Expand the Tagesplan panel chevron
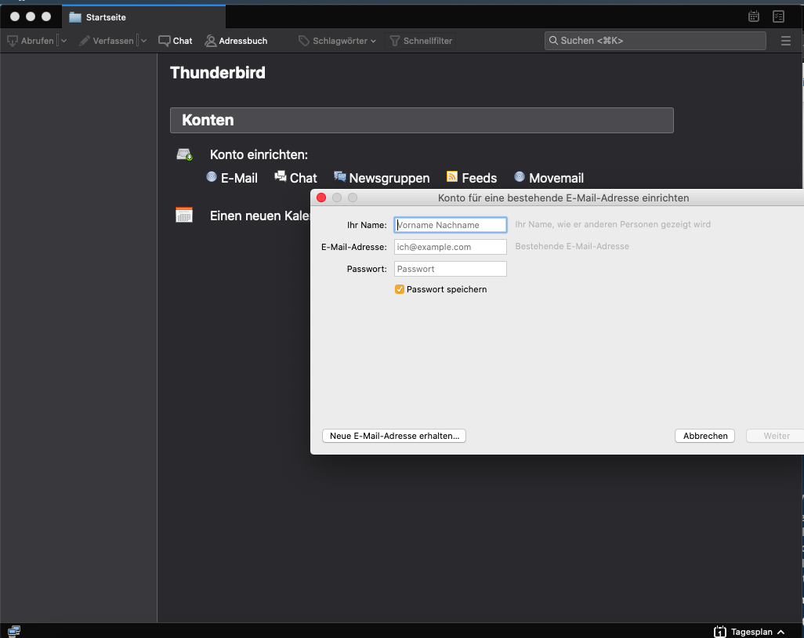This screenshot has width=804, height=638. [x=780, y=632]
